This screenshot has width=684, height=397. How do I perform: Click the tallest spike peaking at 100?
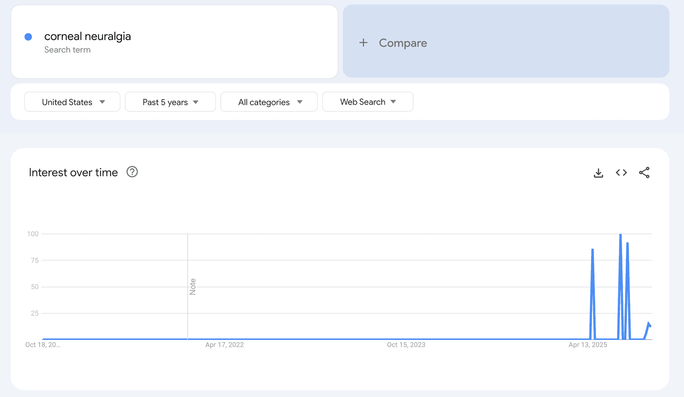pyautogui.click(x=621, y=234)
